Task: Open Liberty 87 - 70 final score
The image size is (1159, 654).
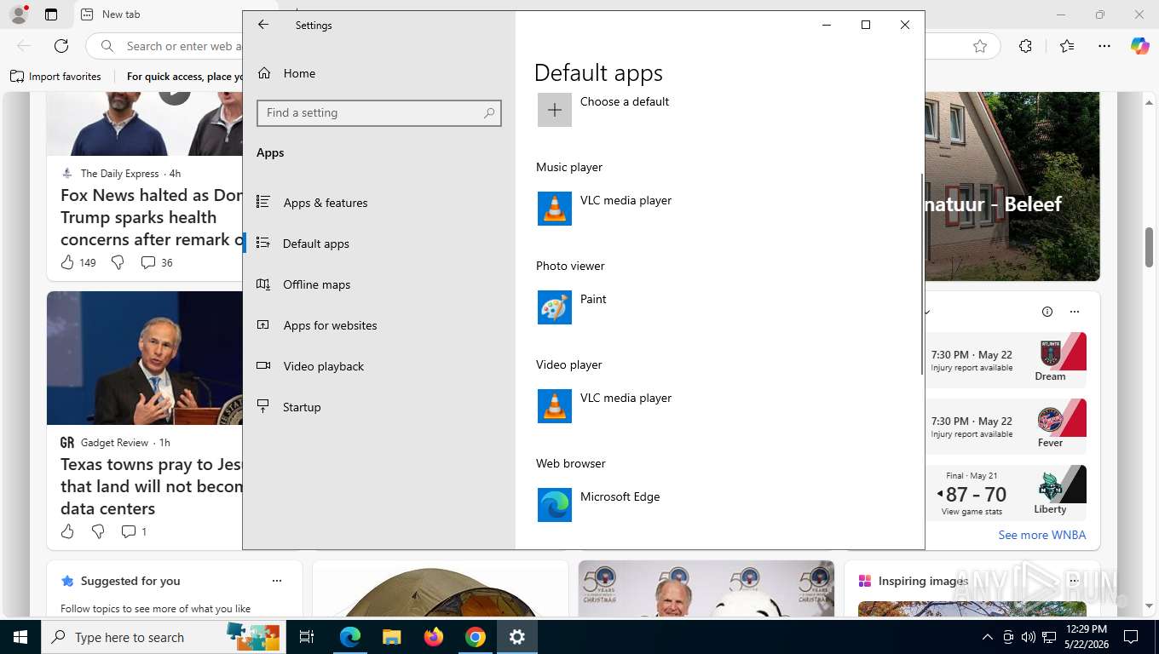Action: (x=1006, y=493)
